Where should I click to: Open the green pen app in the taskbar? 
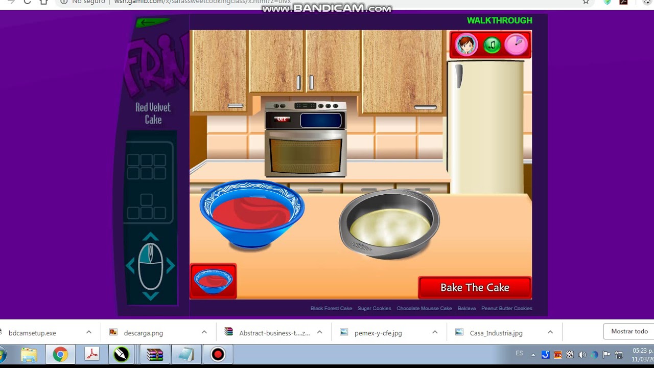click(x=122, y=354)
